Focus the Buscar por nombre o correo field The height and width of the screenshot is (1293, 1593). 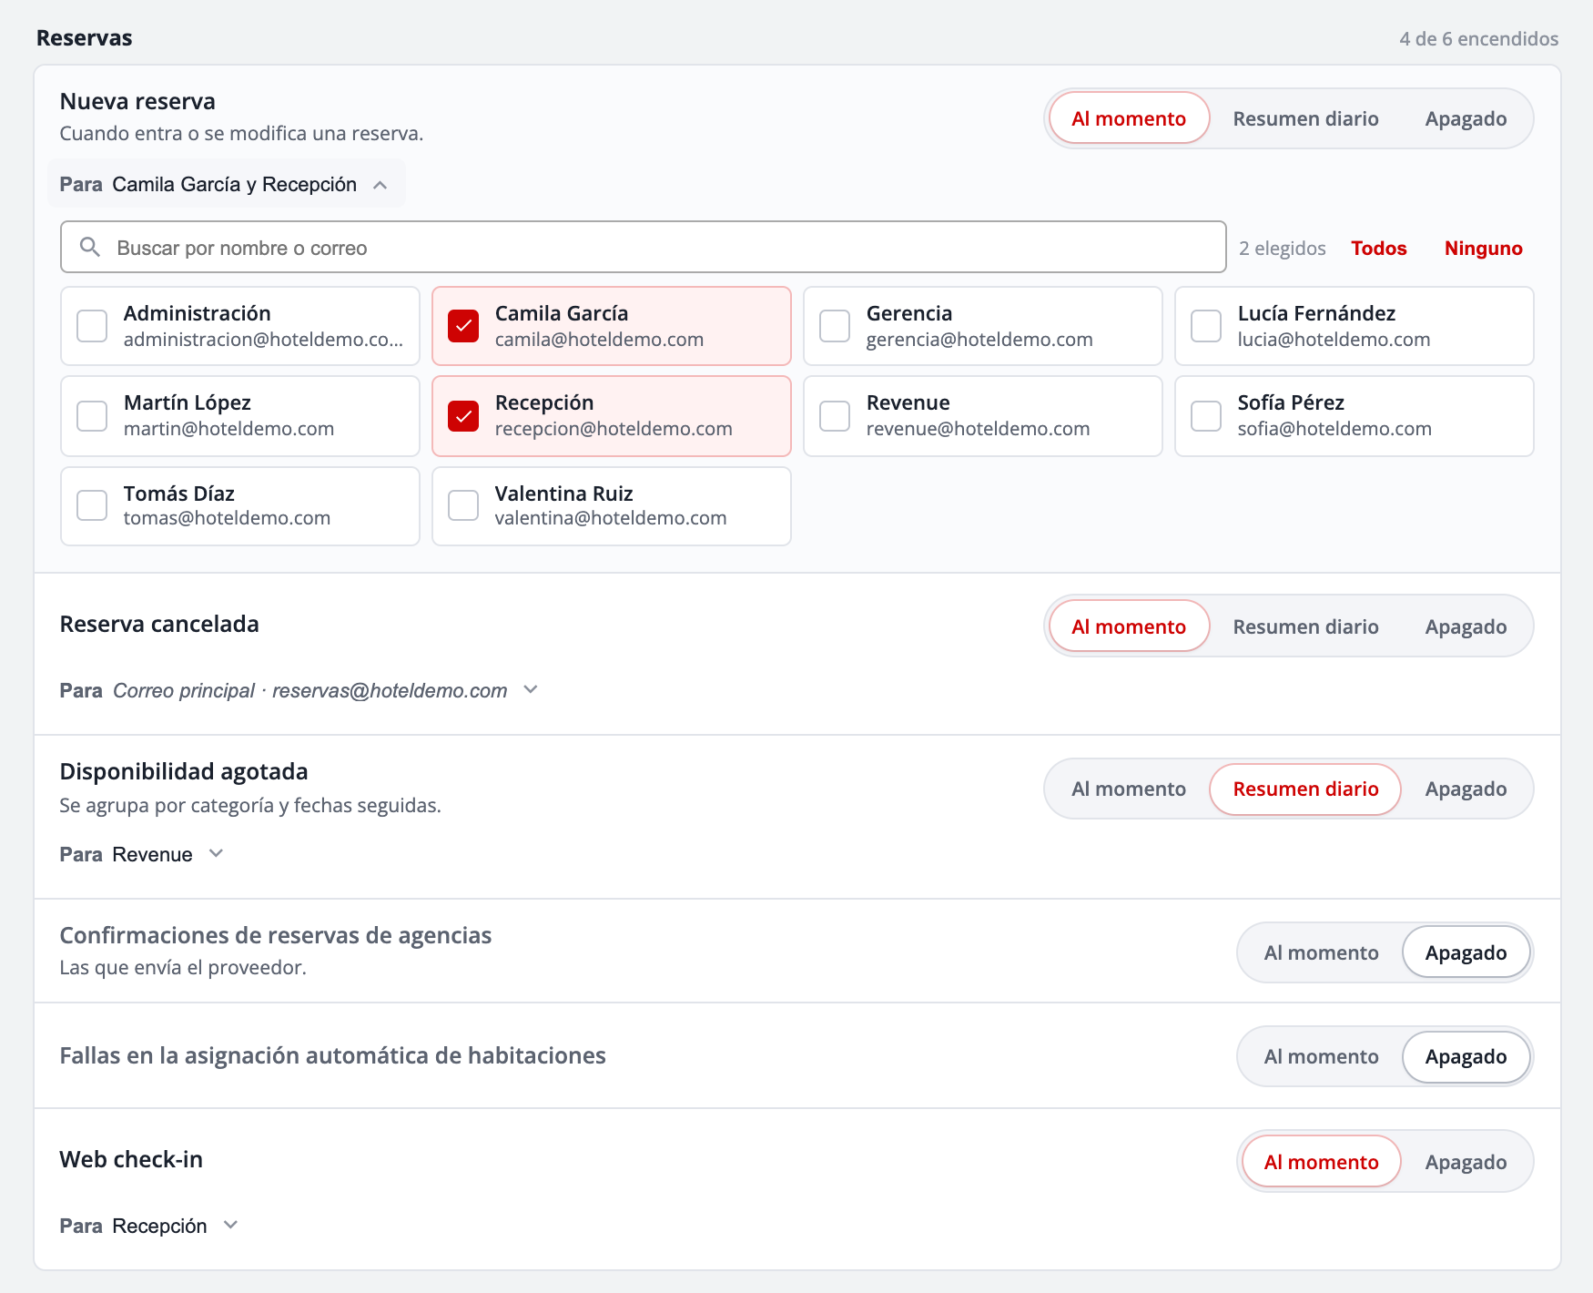[x=644, y=247]
